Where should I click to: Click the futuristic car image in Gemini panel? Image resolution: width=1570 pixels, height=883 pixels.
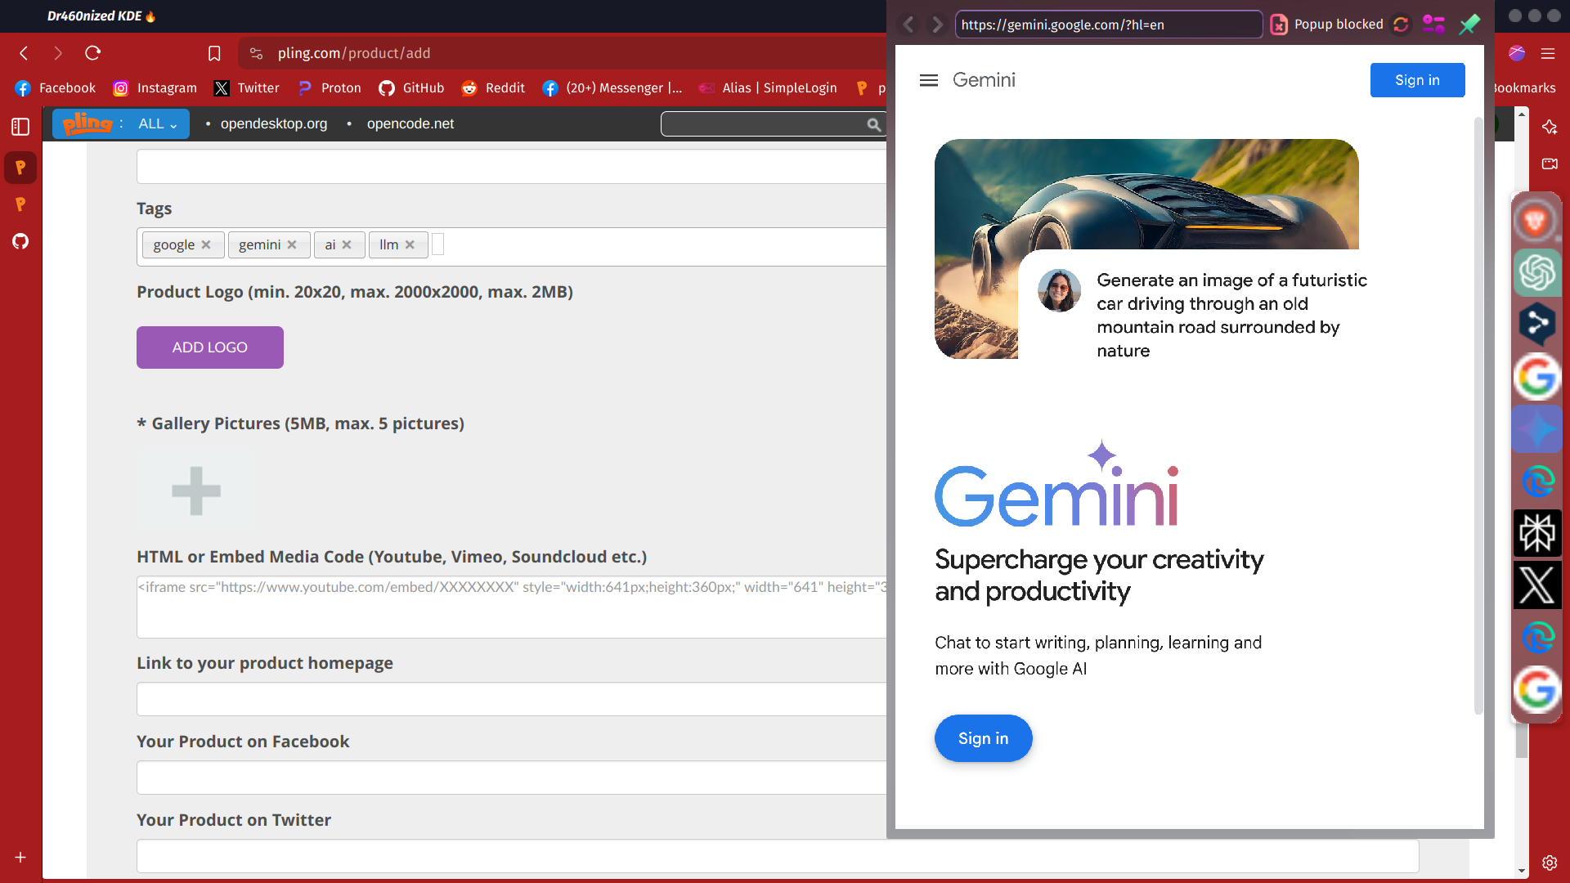pos(1146,195)
